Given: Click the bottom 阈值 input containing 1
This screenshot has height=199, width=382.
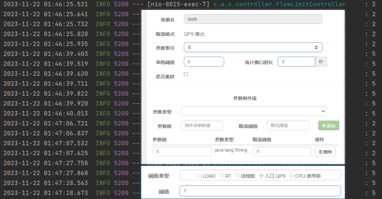Looking at the screenshot, I should [x=260, y=191].
